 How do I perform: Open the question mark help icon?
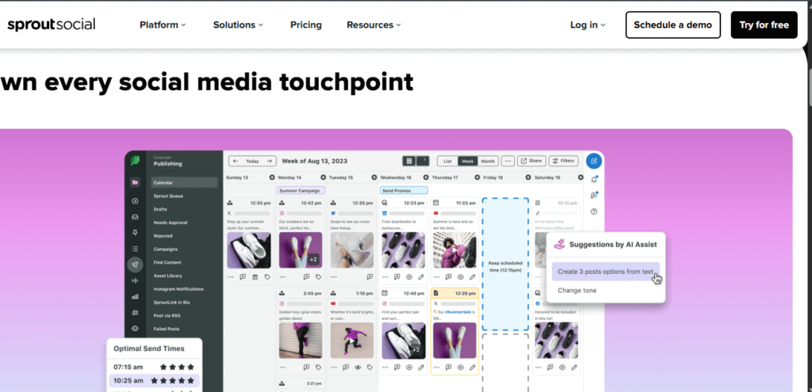pos(594,211)
